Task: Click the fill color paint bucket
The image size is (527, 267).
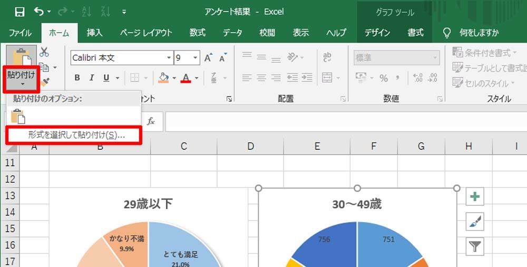Action: click(163, 78)
